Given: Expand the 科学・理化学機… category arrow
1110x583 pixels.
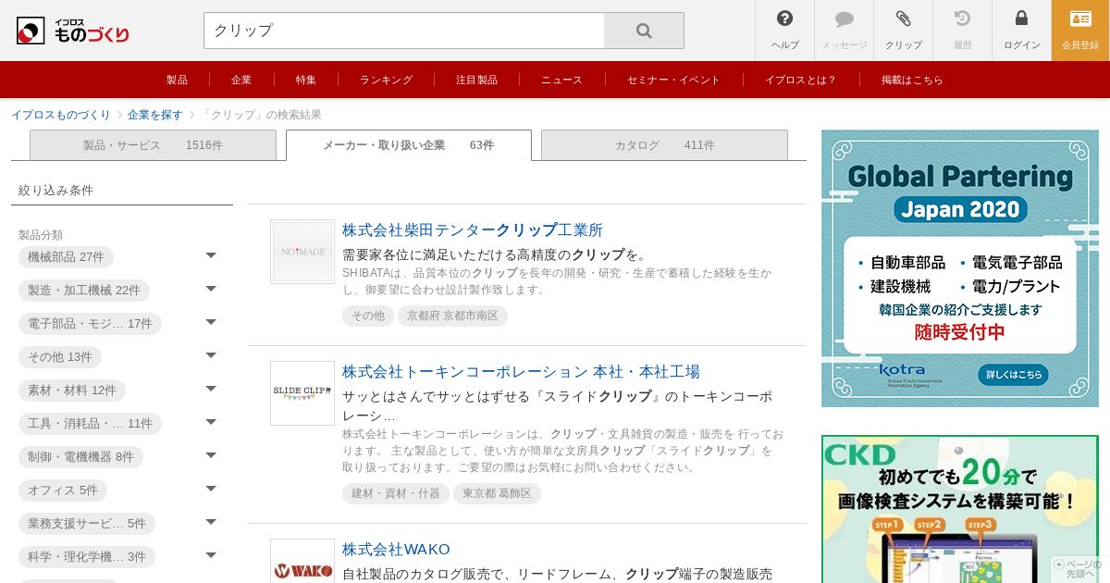Looking at the screenshot, I should tap(211, 555).
